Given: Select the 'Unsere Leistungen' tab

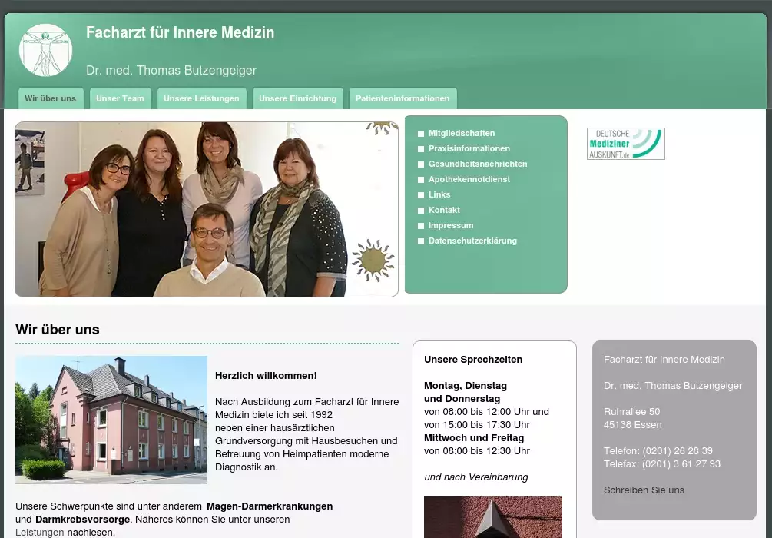Looking at the screenshot, I should click(x=201, y=98).
